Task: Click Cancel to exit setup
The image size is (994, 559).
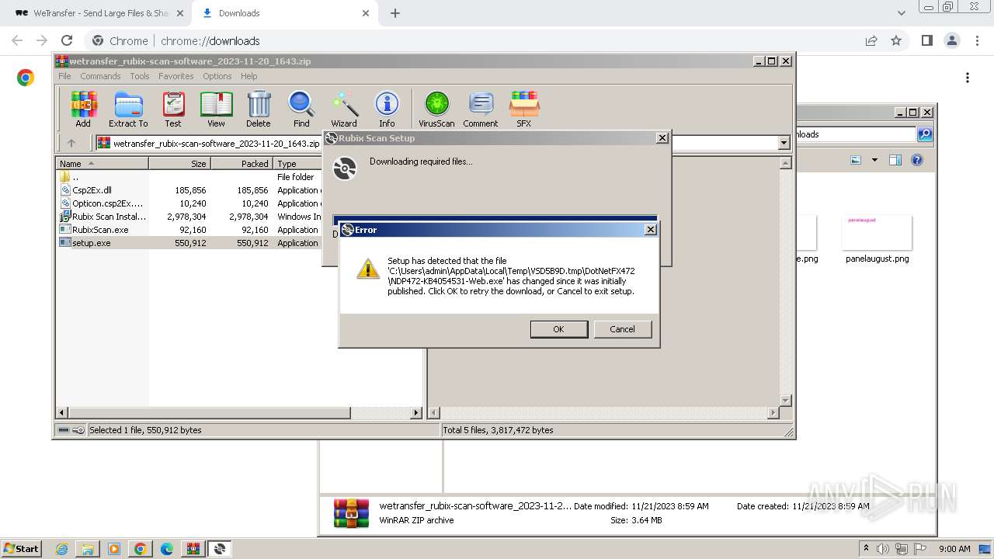Action: (x=622, y=329)
